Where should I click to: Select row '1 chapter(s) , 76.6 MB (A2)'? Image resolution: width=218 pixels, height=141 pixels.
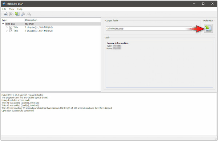coord(39,27)
